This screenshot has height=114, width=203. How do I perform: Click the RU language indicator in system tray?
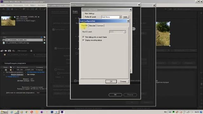tap(165, 112)
